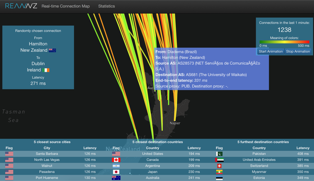The width and height of the screenshot is (314, 181).
Task: Select the North Las Vegas city cell
Action: 47,160
